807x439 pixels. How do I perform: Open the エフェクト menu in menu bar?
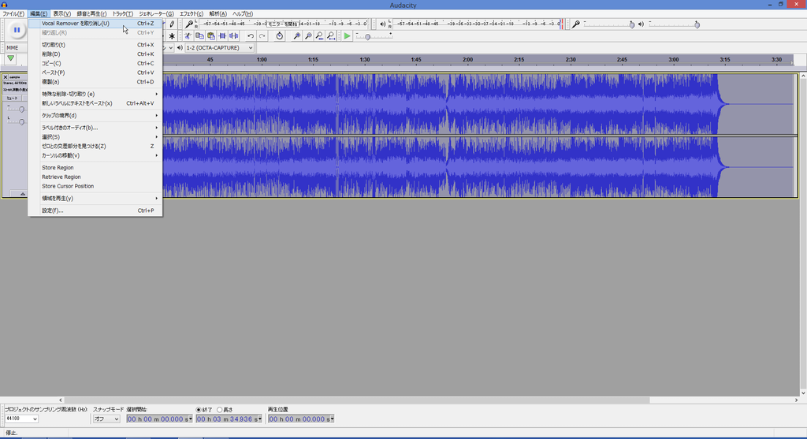click(x=191, y=14)
